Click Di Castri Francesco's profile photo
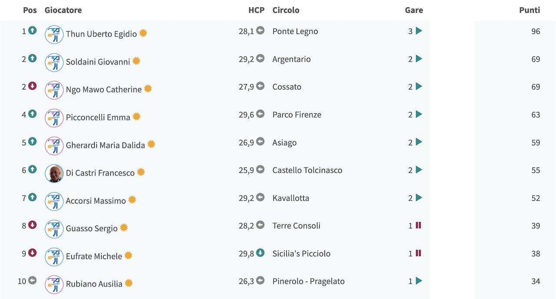The width and height of the screenshot is (556, 299). coord(54,174)
